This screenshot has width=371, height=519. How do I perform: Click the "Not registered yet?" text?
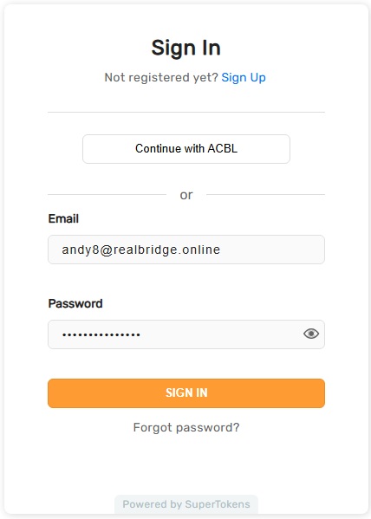click(161, 77)
